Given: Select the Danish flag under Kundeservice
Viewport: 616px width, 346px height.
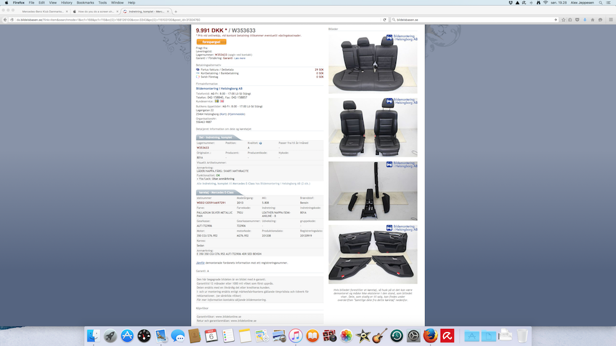Looking at the screenshot, I should click(222, 101).
